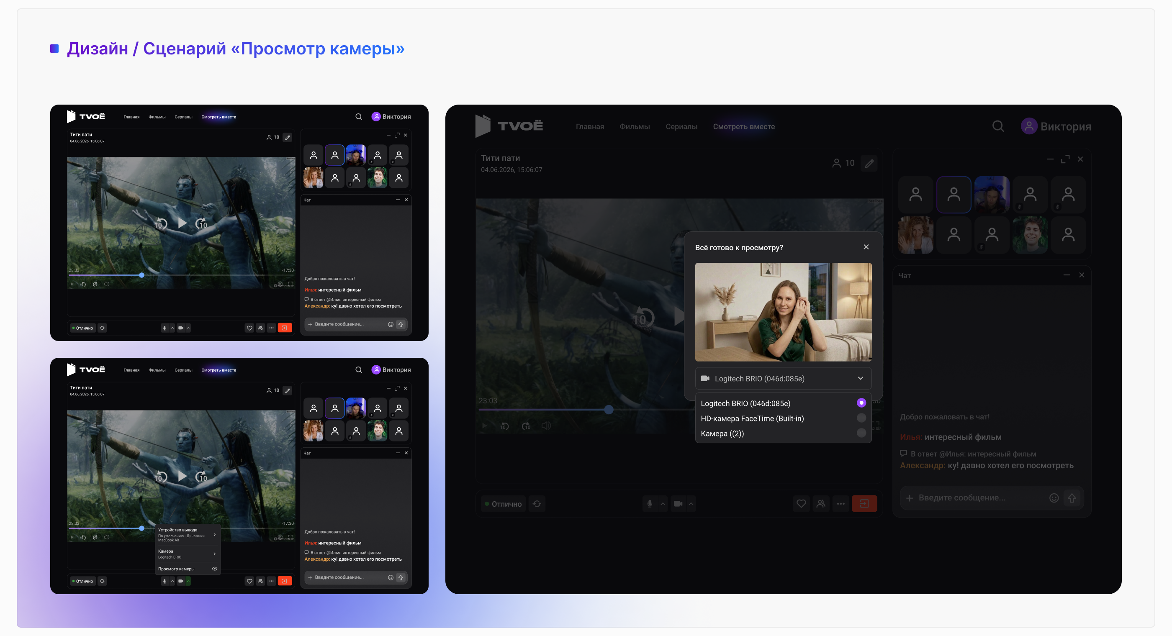The width and height of the screenshot is (1172, 636).
Task: Open Сериалы in the upper small mockup nav
Action: (183, 117)
